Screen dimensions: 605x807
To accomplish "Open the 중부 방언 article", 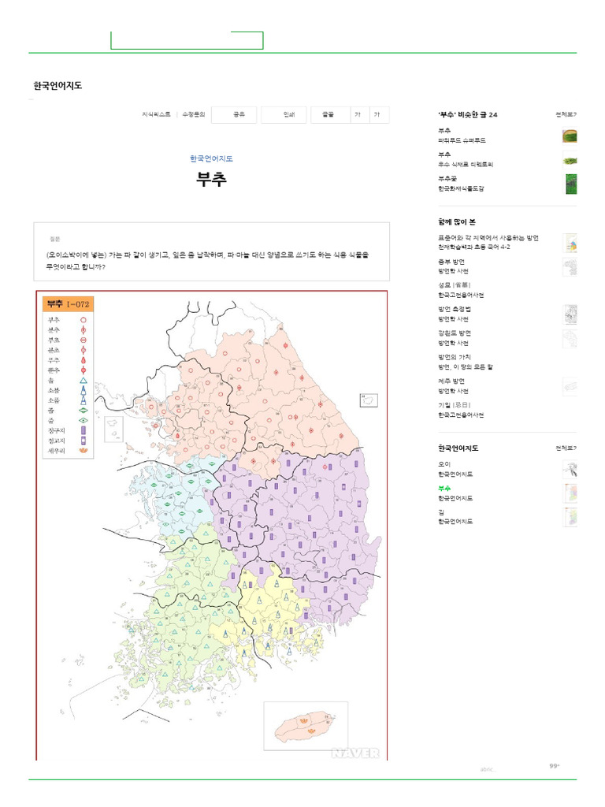I will [x=451, y=262].
